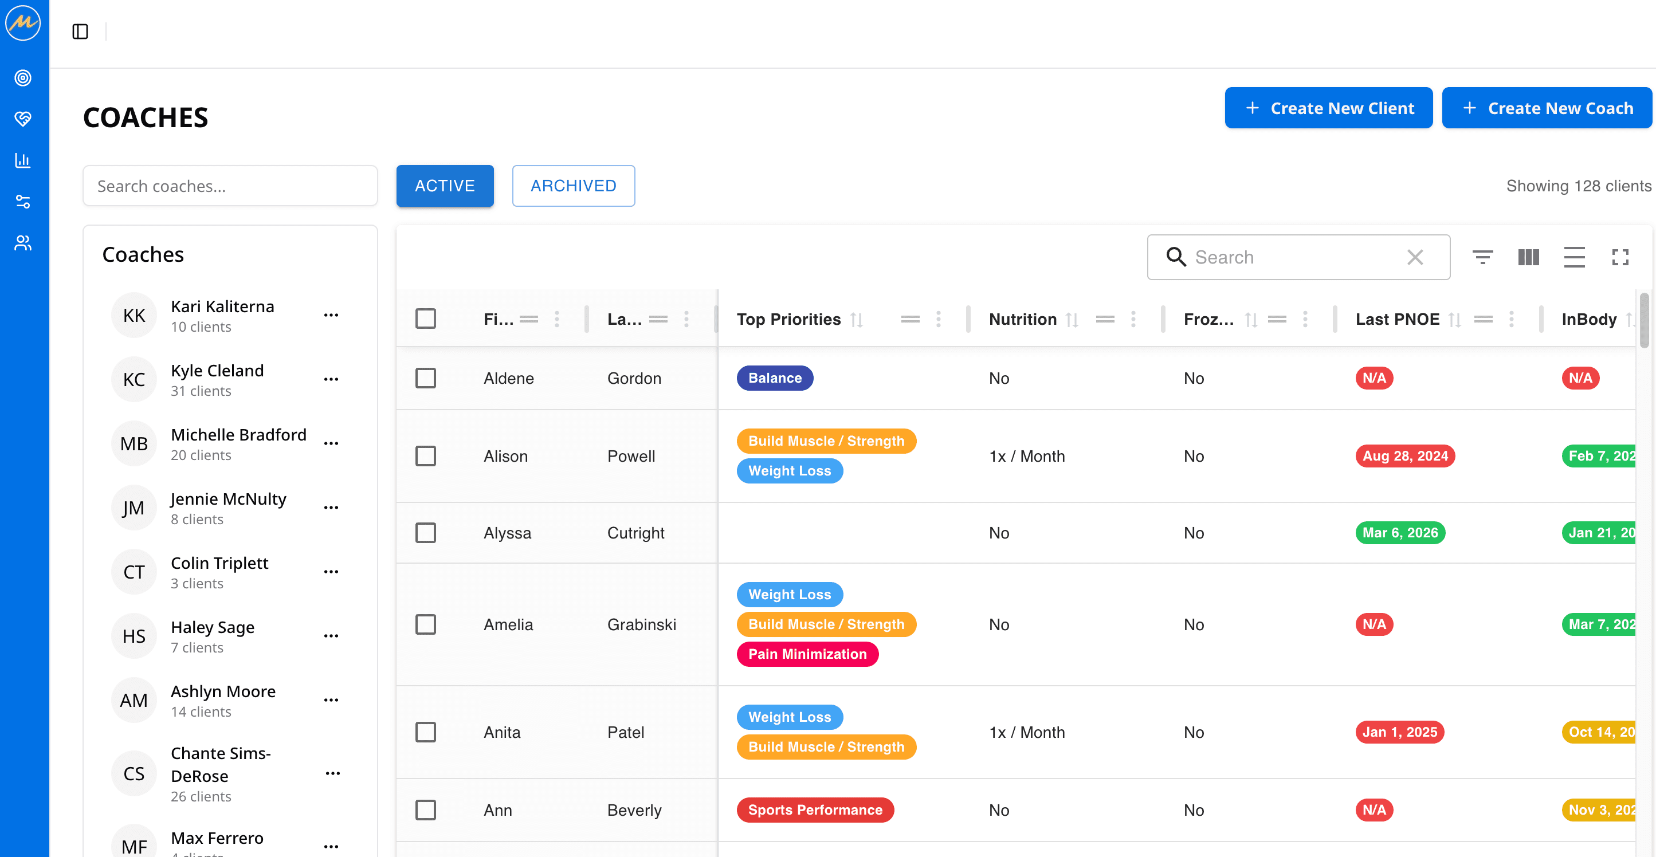Image resolution: width=1656 pixels, height=857 pixels.
Task: Select Amelia Grabinski row checkbox
Action: point(426,624)
